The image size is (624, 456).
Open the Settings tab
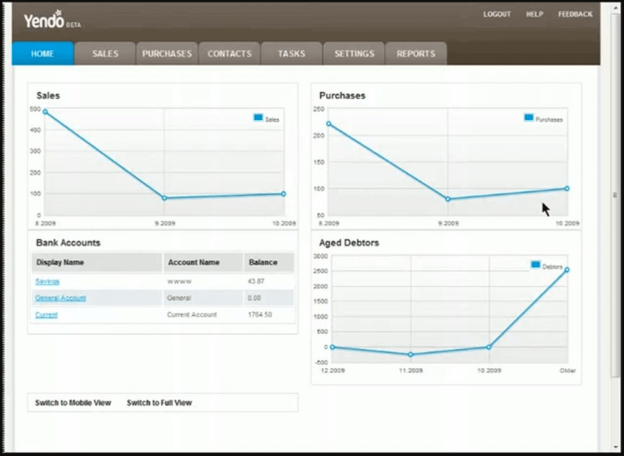354,53
